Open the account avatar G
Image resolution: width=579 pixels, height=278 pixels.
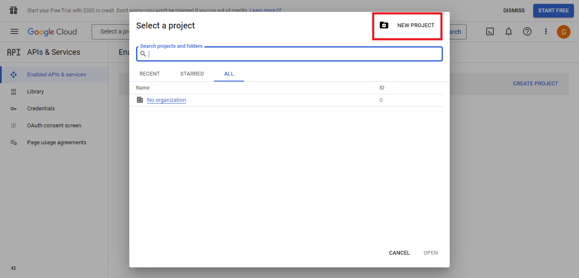click(x=564, y=32)
